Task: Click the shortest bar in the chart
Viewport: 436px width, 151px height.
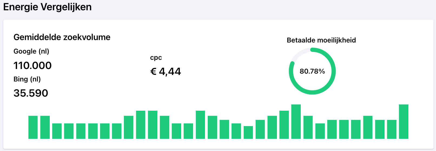Action: pyautogui.click(x=248, y=132)
